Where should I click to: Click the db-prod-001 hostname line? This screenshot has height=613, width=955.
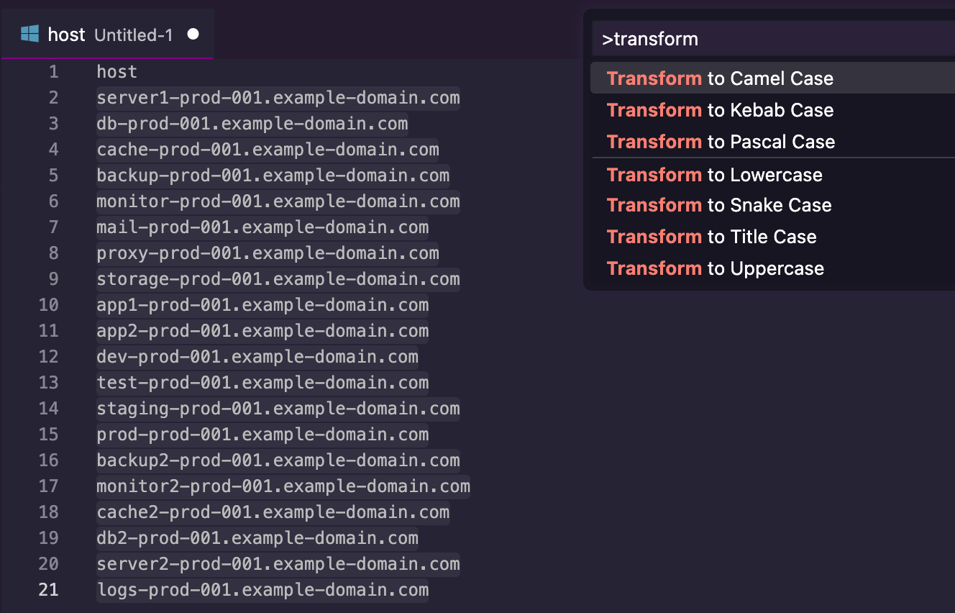[x=252, y=124]
